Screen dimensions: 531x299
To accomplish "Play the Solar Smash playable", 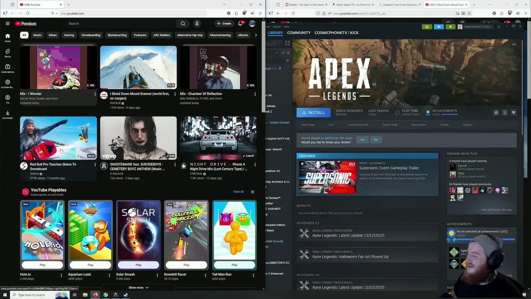I will coord(138,265).
